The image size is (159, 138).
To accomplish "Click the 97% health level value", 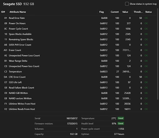I will tap(114, 124).
